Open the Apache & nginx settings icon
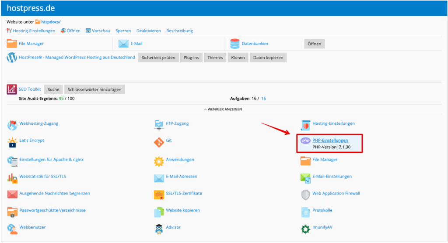Image resolution: width=448 pixels, height=243 pixels. (12, 161)
